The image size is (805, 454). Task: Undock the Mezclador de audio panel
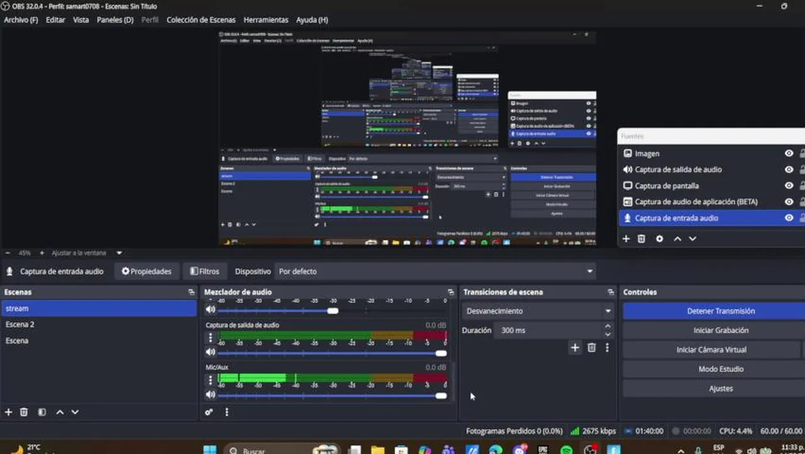pyautogui.click(x=450, y=292)
